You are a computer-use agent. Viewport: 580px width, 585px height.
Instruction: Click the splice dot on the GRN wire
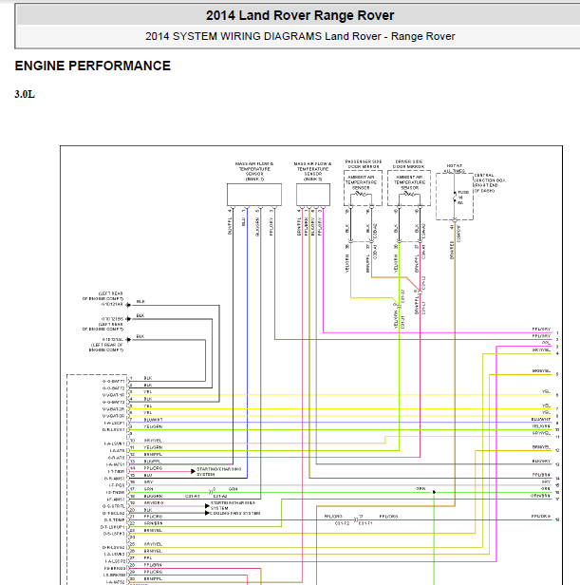[434, 492]
